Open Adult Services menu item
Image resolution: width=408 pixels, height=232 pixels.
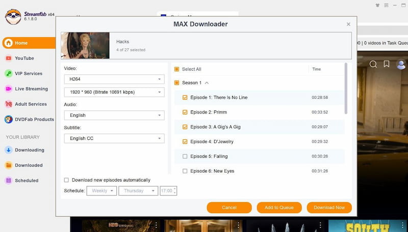click(x=31, y=104)
